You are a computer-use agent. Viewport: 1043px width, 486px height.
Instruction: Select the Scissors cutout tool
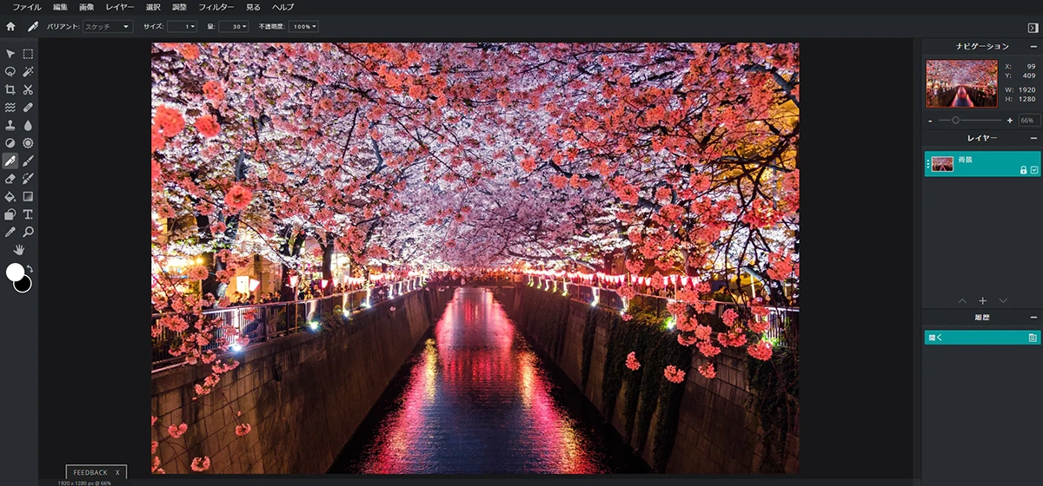click(28, 89)
